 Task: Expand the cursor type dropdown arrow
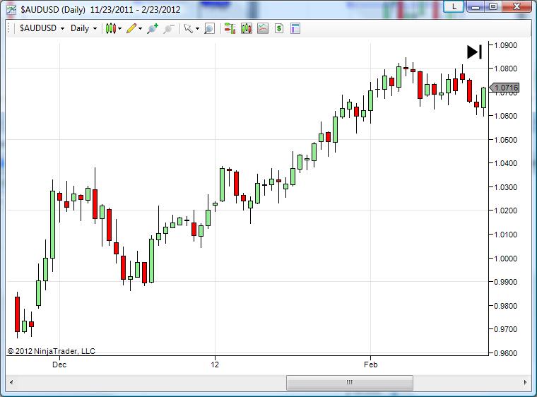tap(197, 29)
